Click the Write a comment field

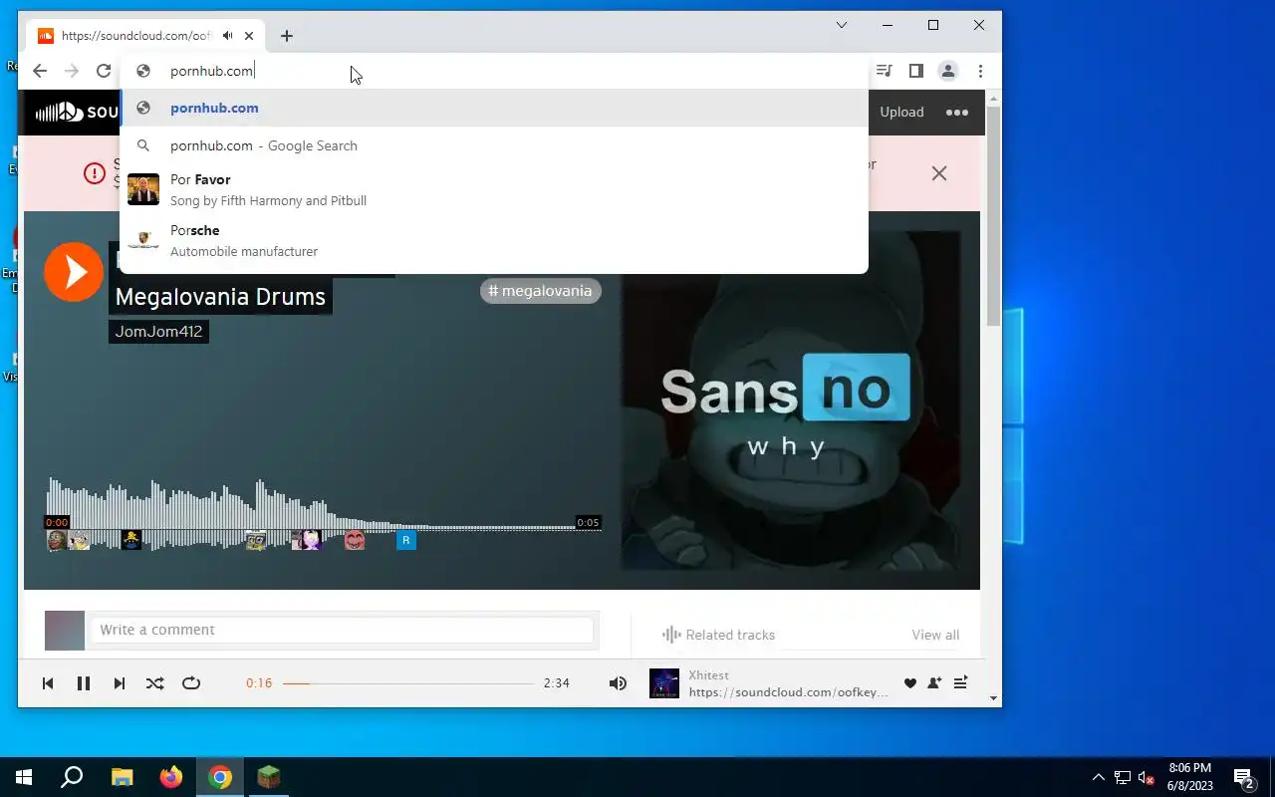click(x=342, y=630)
